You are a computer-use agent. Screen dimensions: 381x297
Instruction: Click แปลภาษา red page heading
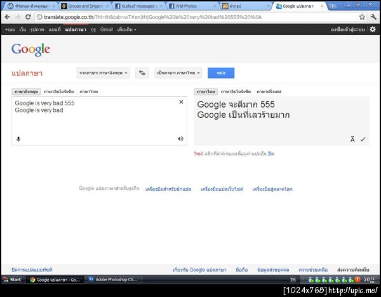tap(27, 73)
